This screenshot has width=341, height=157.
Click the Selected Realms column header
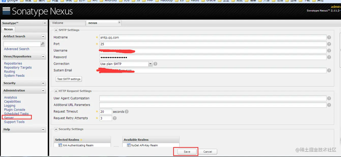(x=82, y=140)
